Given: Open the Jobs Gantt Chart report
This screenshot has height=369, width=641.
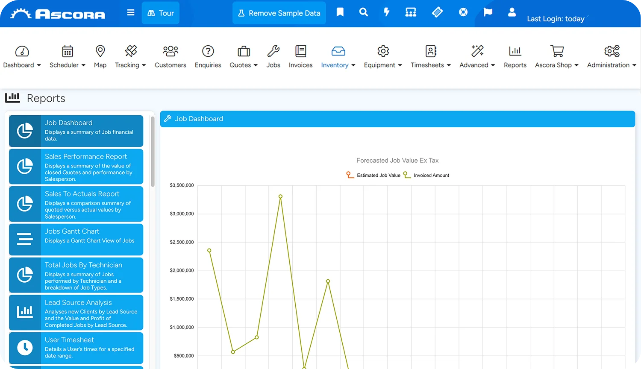Looking at the screenshot, I should pos(76,240).
